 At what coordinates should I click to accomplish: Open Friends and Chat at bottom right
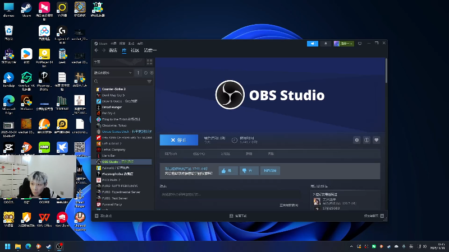point(374,216)
